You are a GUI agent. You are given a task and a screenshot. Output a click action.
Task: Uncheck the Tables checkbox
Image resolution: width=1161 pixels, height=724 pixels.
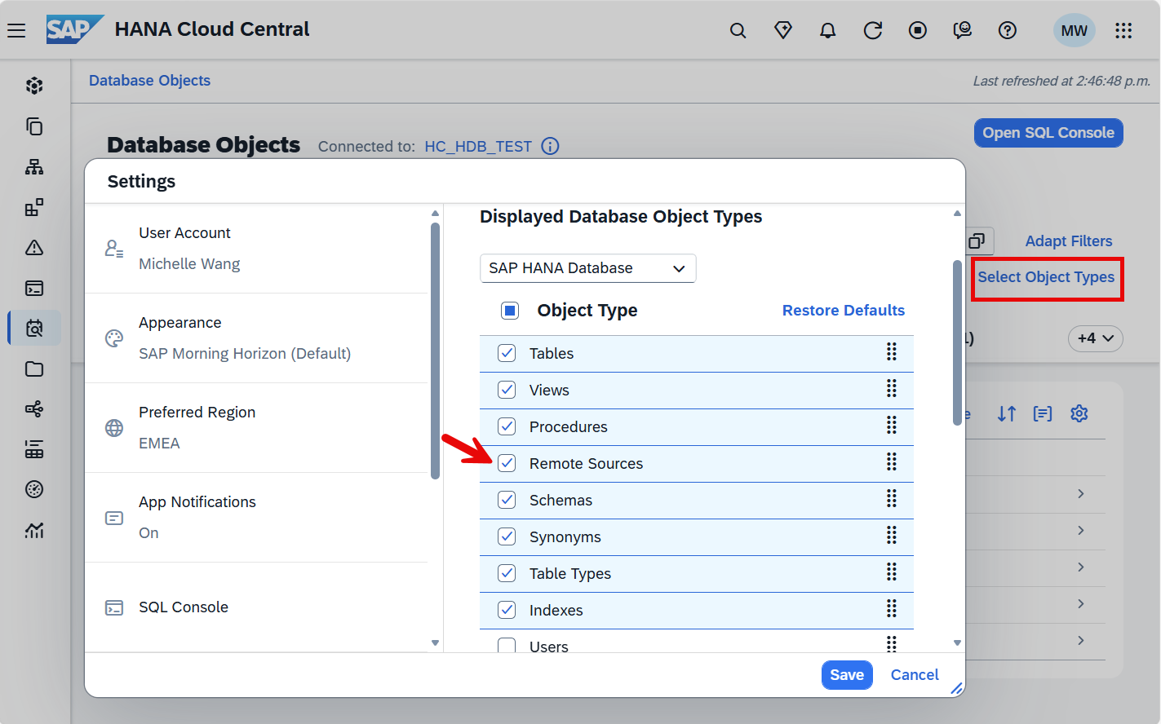tap(507, 353)
